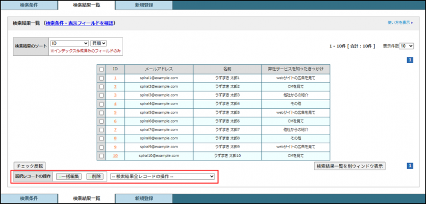426x204 pixels.
Task: Select webサイトの広告を見て in うずまき 太郎9 row
Action: (x=296, y=147)
